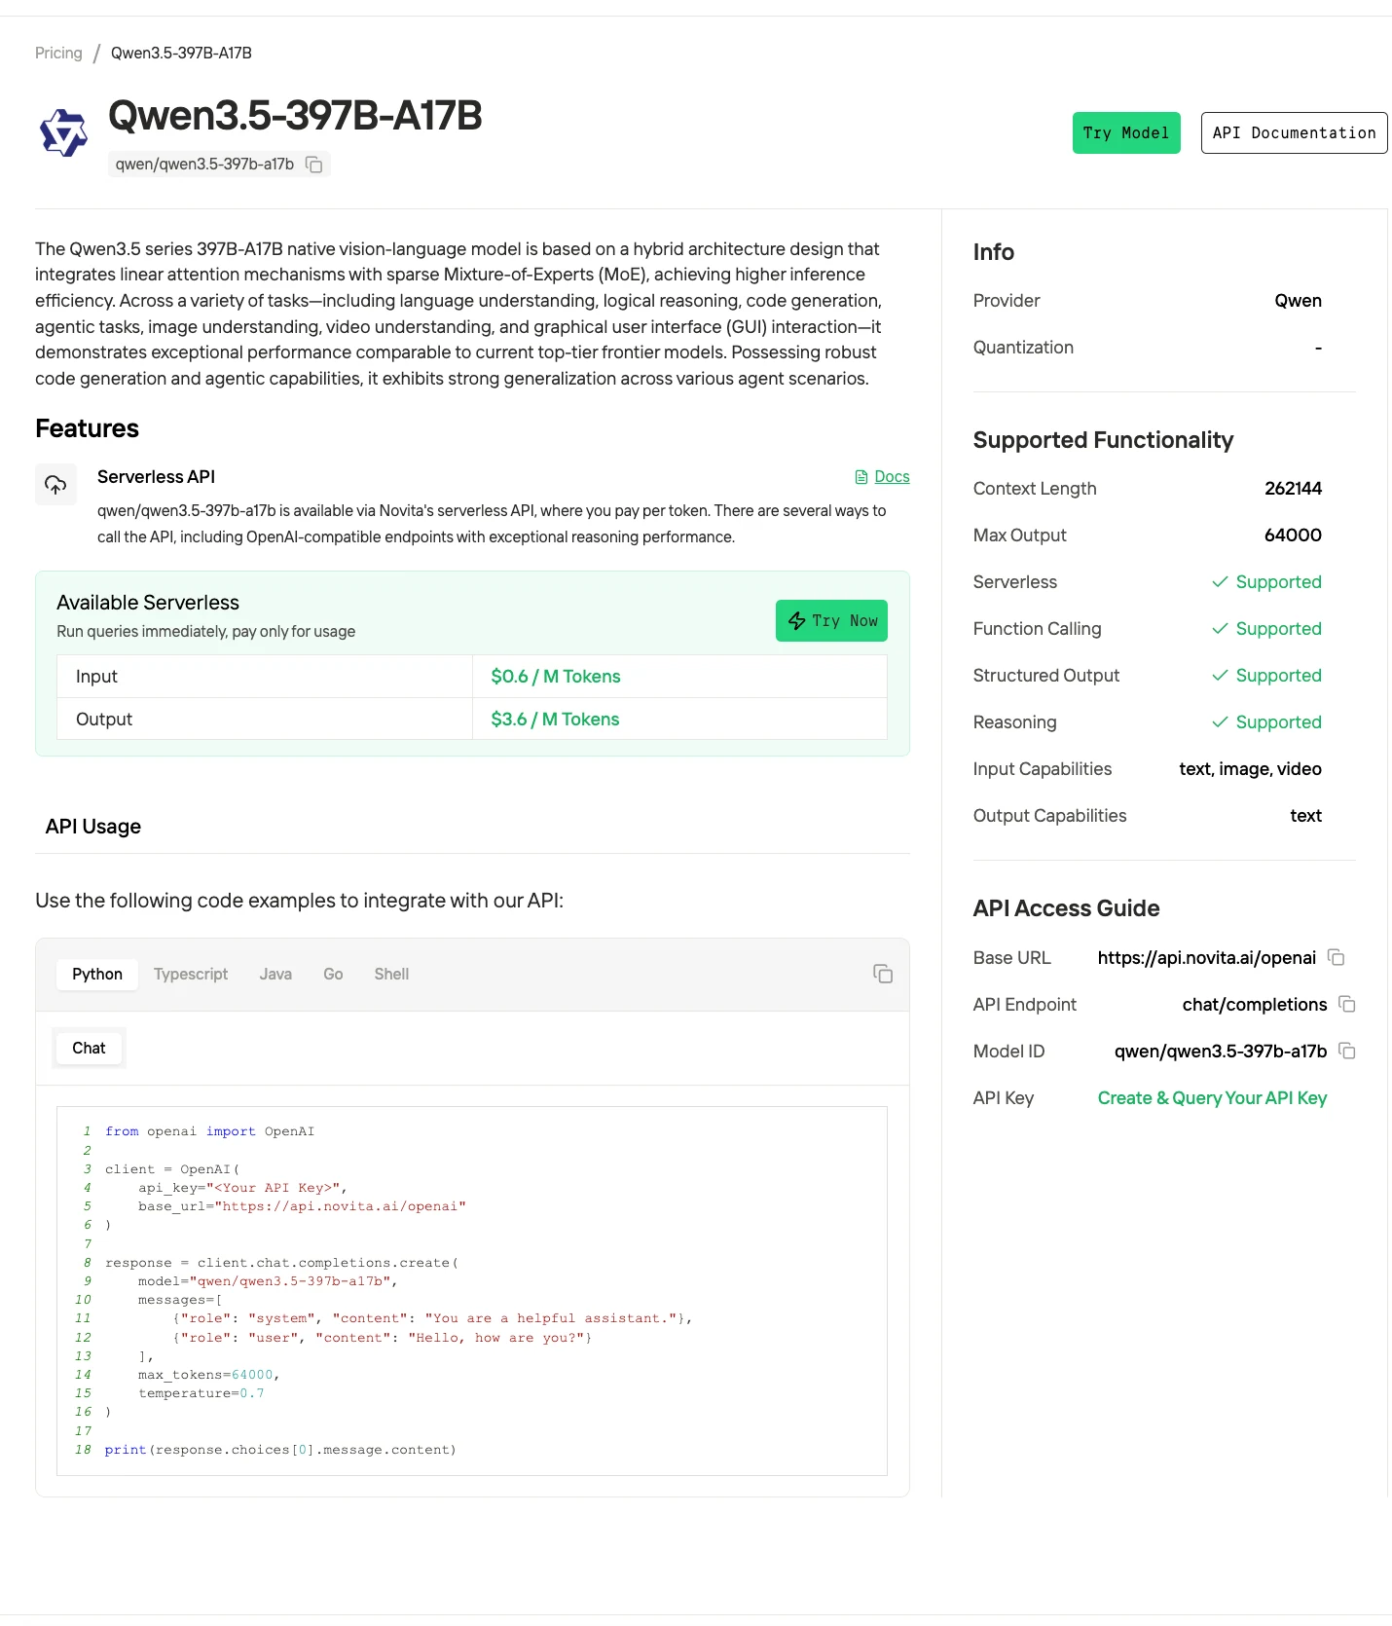Click Supported status for Reasoning
Image resolution: width=1392 pixels, height=1626 pixels.
pyautogui.click(x=1266, y=721)
